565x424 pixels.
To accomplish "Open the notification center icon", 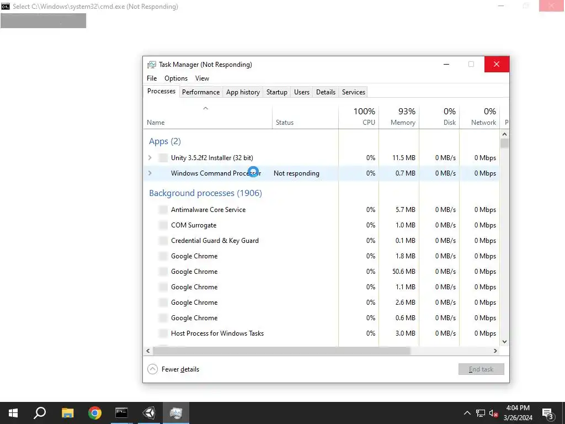I will [547, 414].
